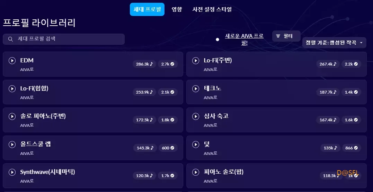The width and height of the screenshot is (373, 192).
Task: Play the 솔로 피아노(주변) preview
Action: point(12,116)
